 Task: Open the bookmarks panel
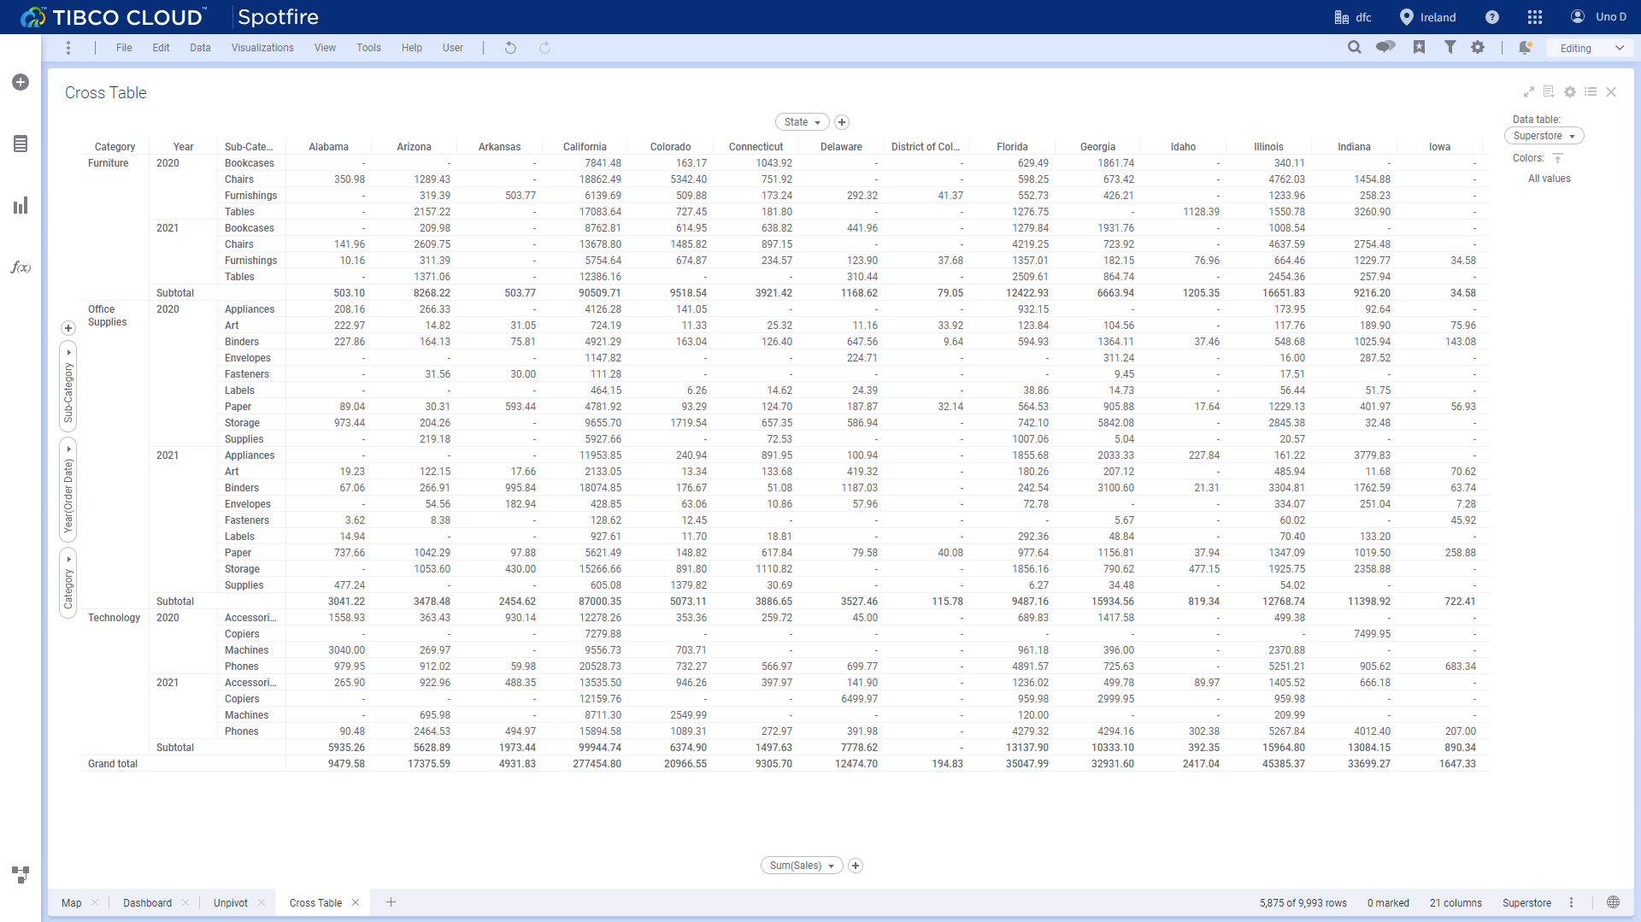pyautogui.click(x=1420, y=47)
